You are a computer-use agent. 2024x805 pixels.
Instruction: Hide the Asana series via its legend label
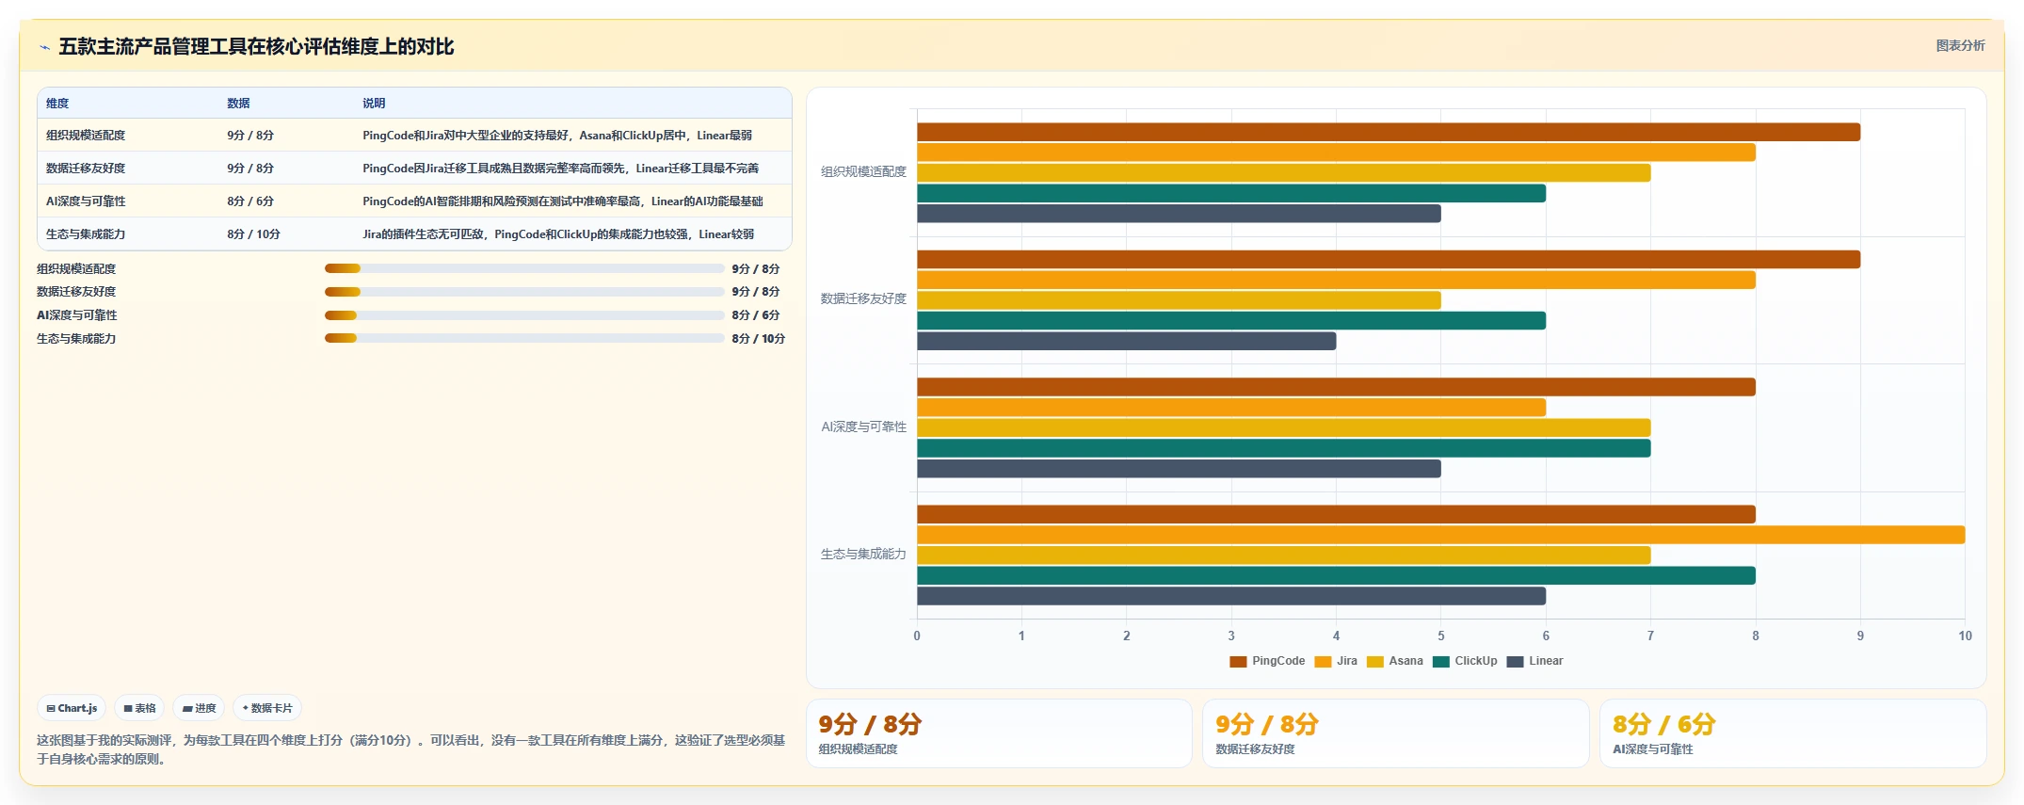tap(1406, 661)
